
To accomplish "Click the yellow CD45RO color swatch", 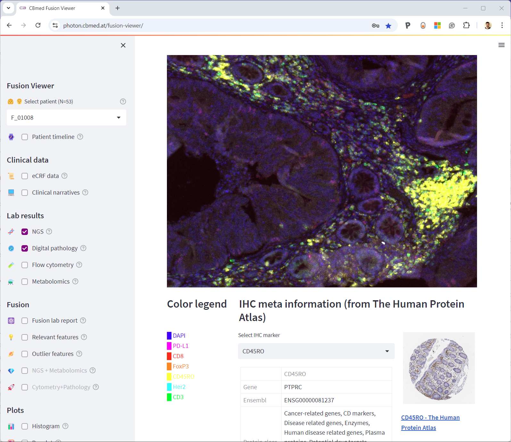I will coord(169,377).
